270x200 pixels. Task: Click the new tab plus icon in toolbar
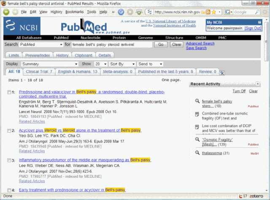(139, 12)
